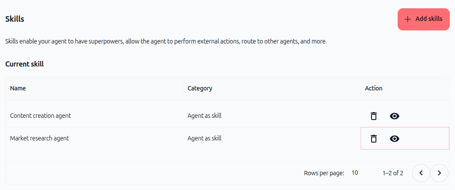Viewport: 455px width, 190px height.
Task: Click the 1–2 of 2 pagination label
Action: pyautogui.click(x=392, y=173)
